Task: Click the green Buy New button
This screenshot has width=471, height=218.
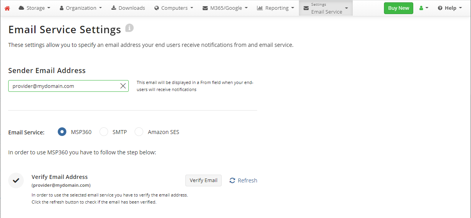Action: [x=398, y=8]
